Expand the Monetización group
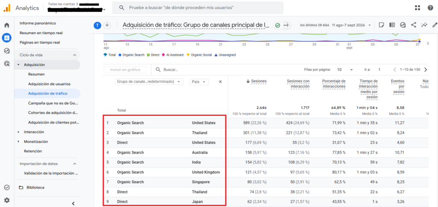438x207 pixels. [x=18, y=141]
